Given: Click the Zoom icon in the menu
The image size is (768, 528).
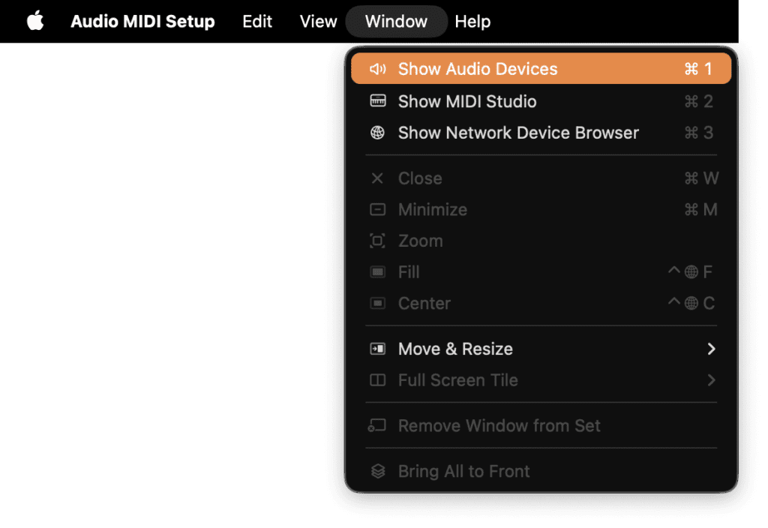Looking at the screenshot, I should pyautogui.click(x=378, y=241).
